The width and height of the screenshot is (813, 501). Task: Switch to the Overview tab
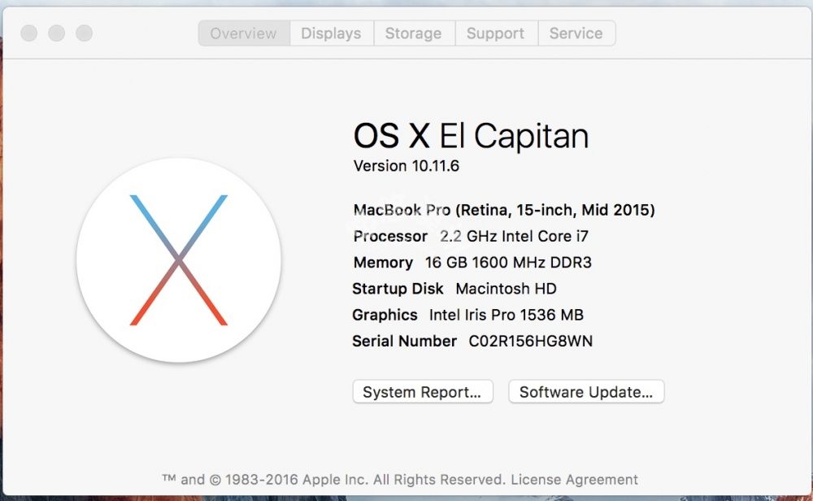(x=243, y=33)
